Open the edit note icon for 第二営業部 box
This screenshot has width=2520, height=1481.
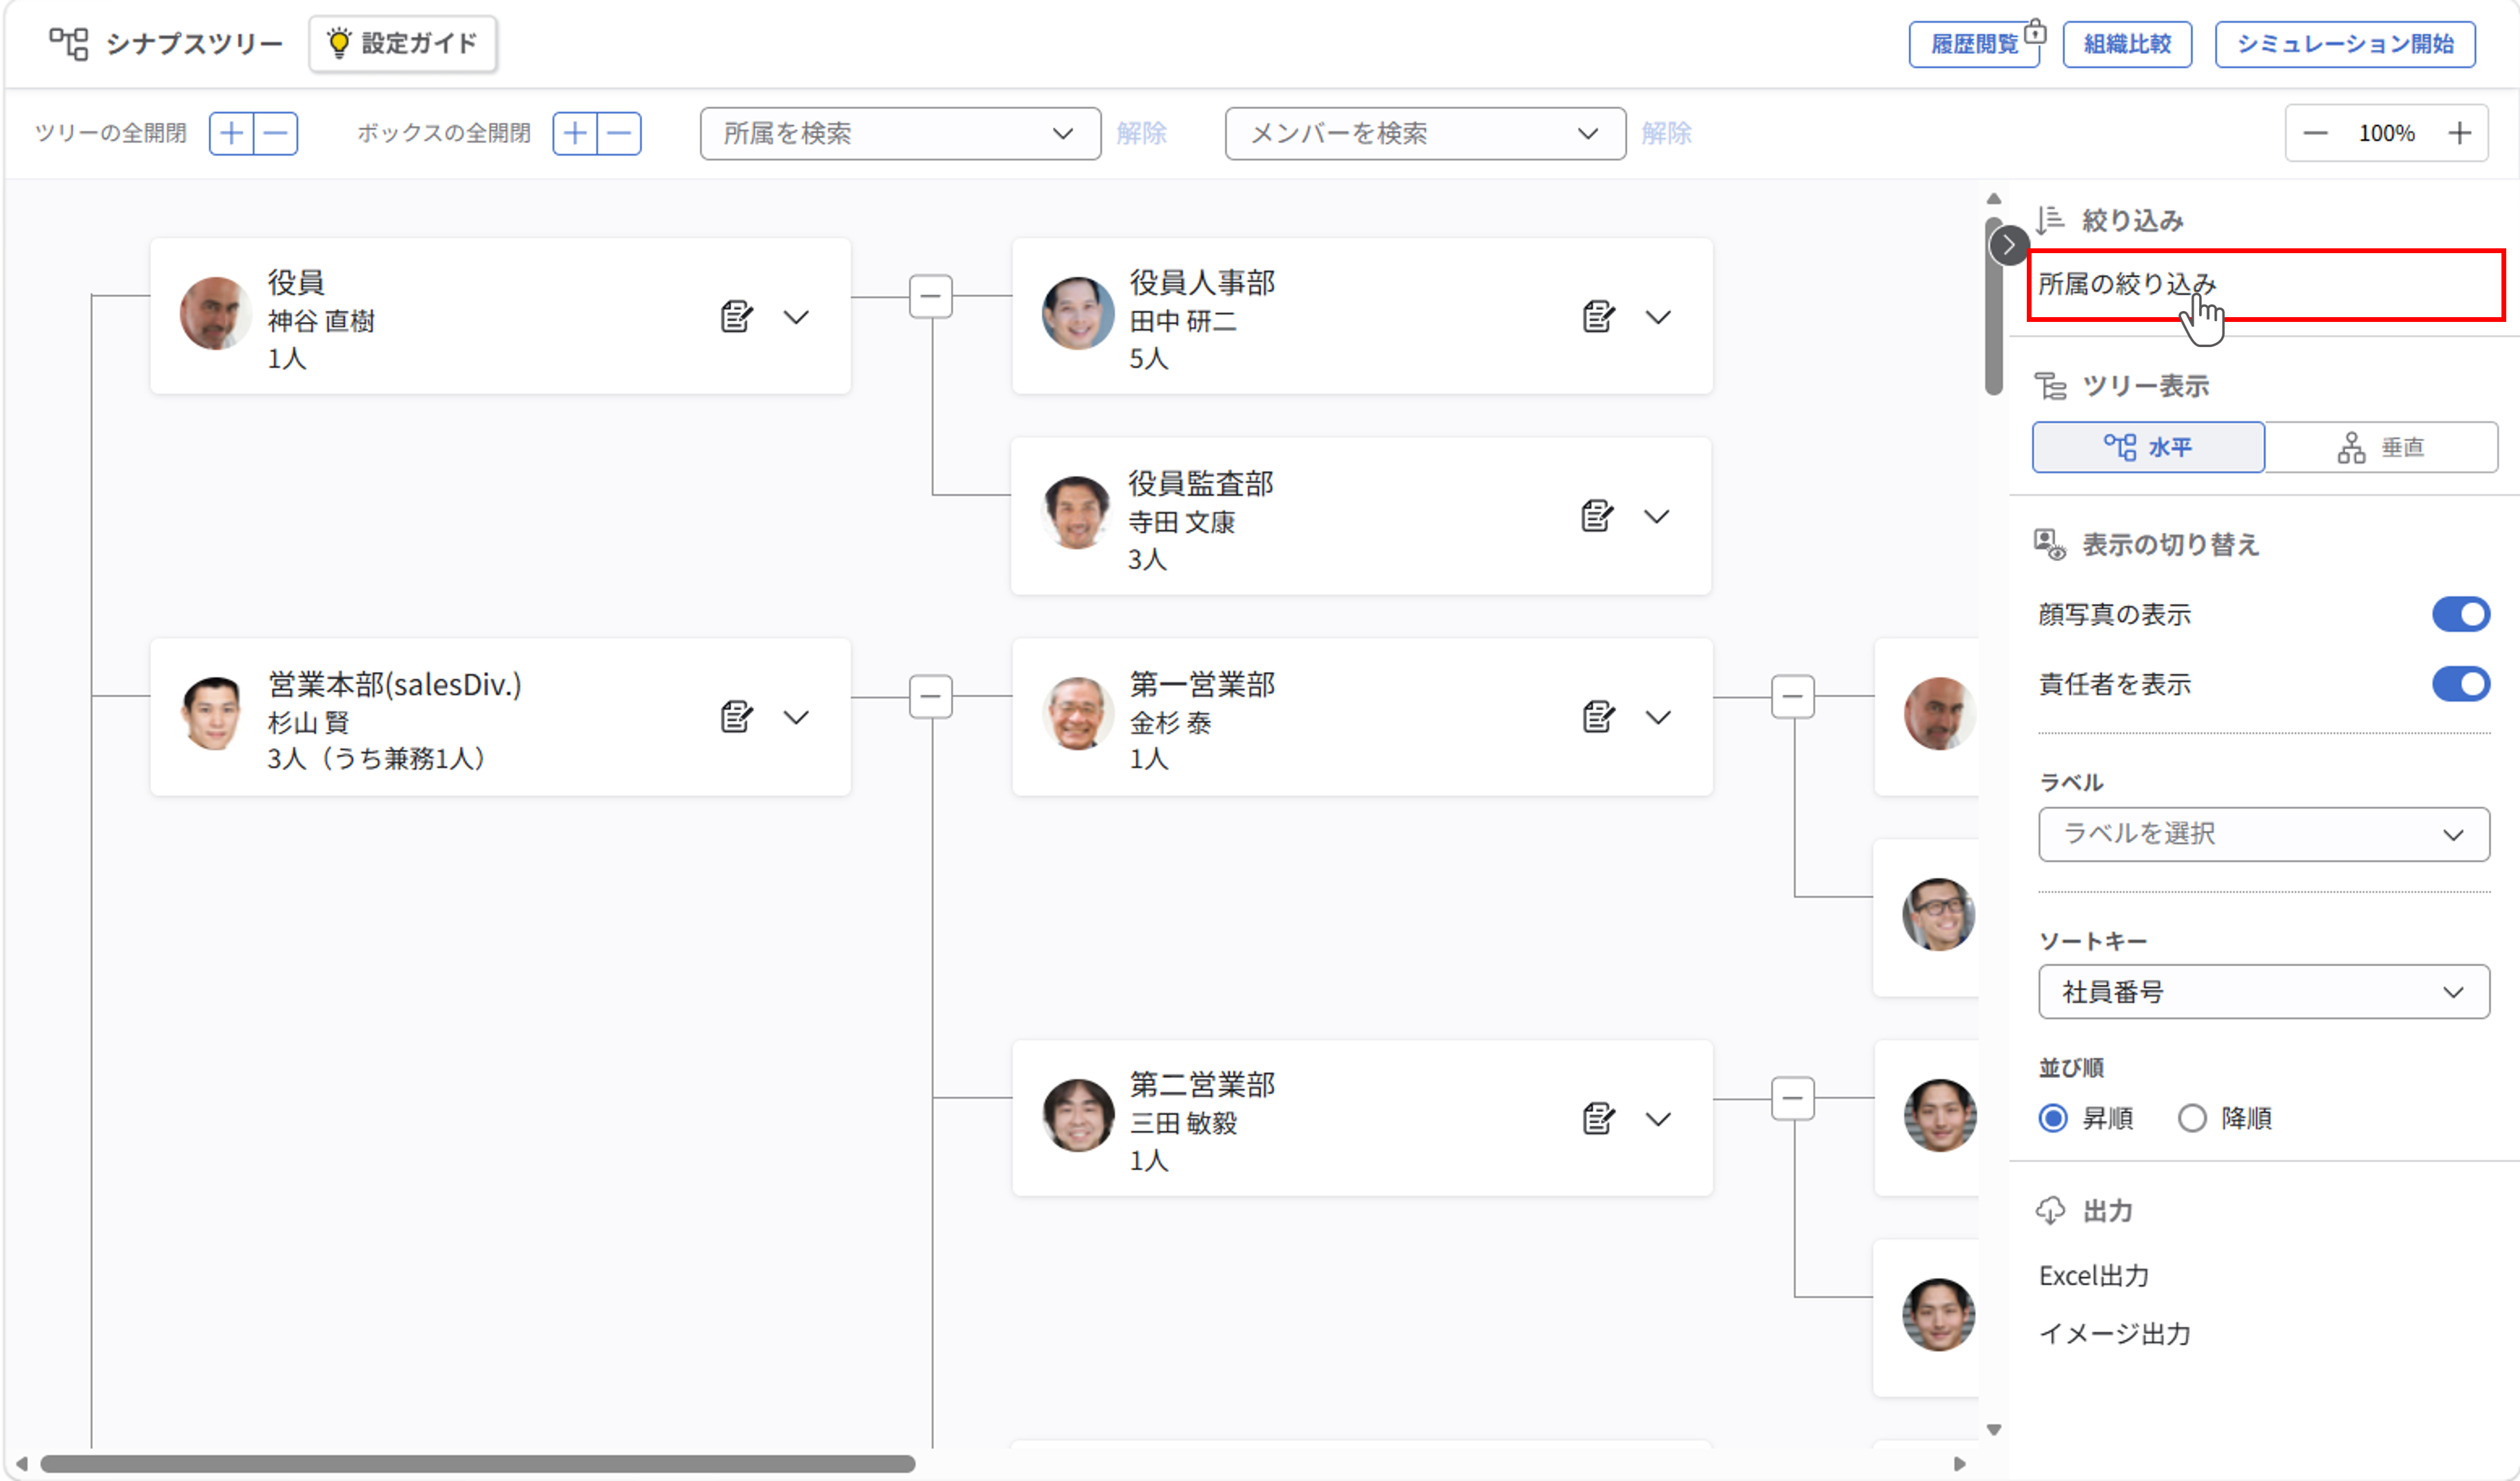pos(1598,1118)
